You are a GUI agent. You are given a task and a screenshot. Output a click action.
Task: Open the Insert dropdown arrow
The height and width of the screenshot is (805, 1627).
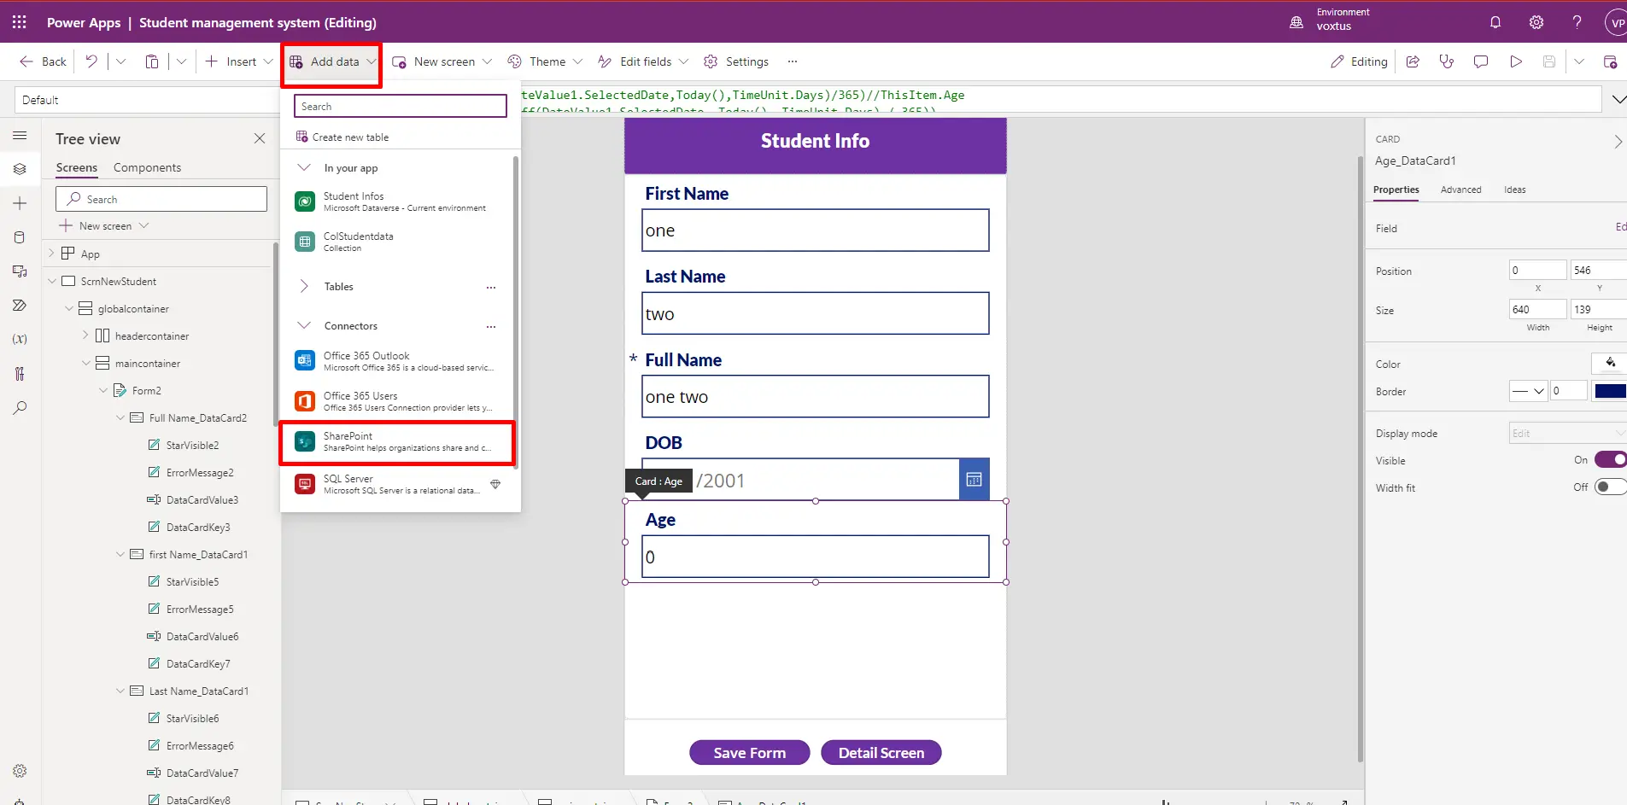coord(268,61)
